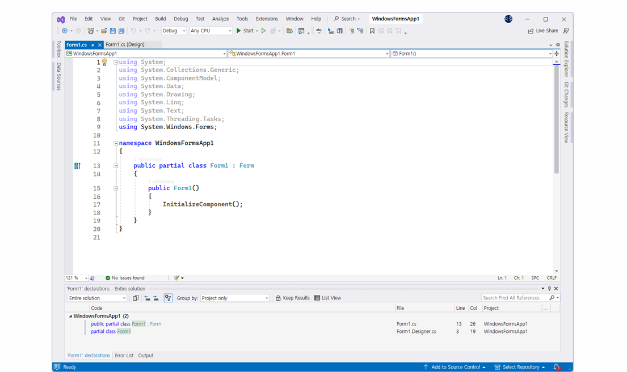Image resolution: width=627 pixels, height=372 pixels.
Task: Click the editor vertical scrollbar thumb
Action: 556,119
